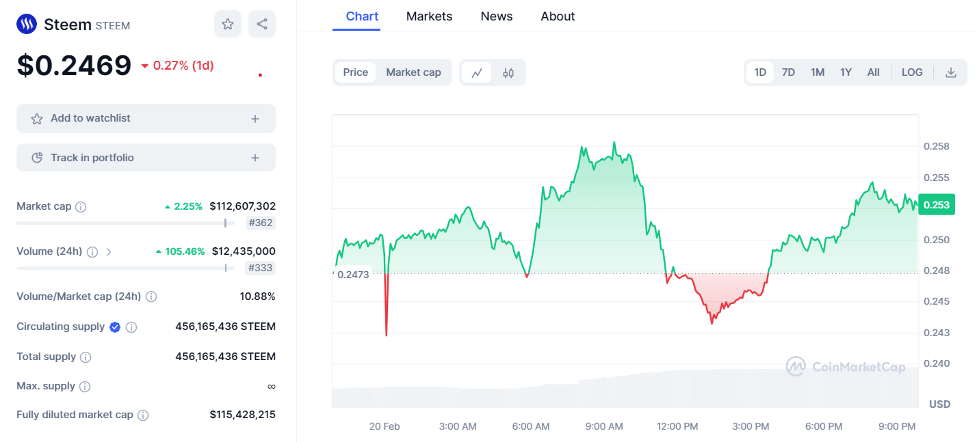Viewport: 977px width, 442px height.
Task: Switch to line chart view icon
Action: 477,72
